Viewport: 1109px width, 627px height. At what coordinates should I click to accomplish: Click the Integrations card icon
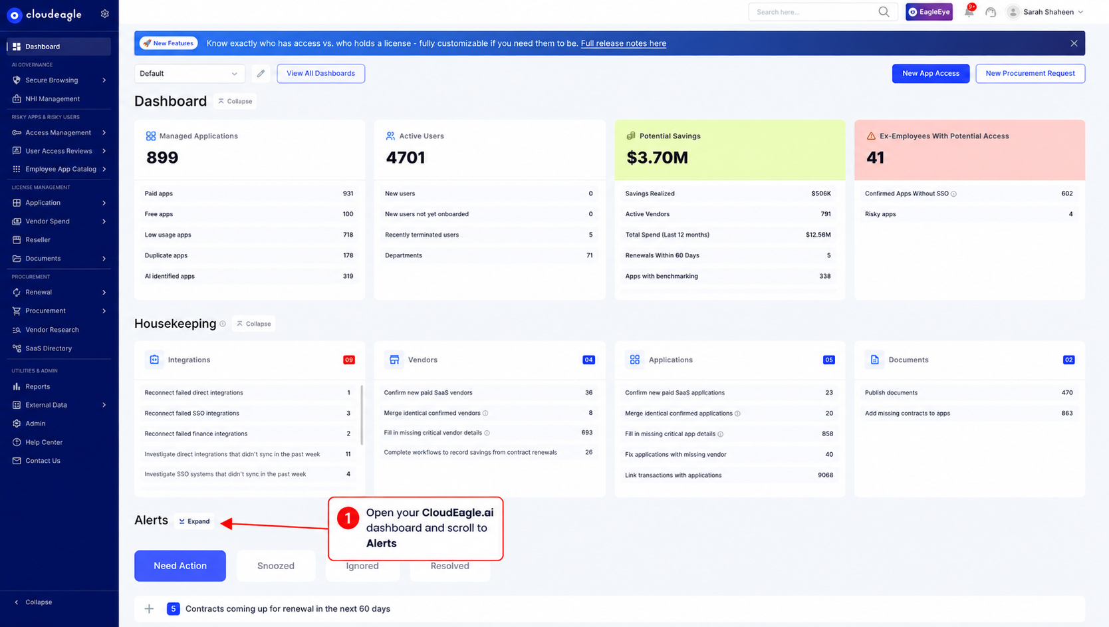coord(154,360)
